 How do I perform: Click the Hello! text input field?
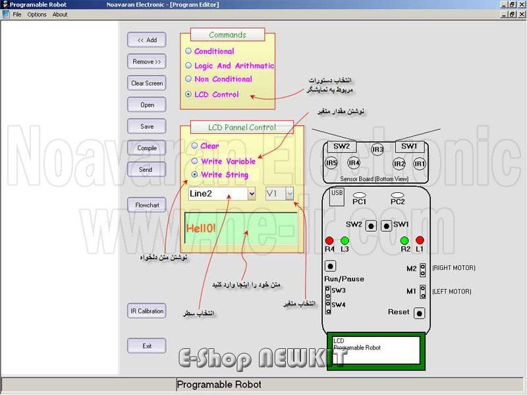240,228
